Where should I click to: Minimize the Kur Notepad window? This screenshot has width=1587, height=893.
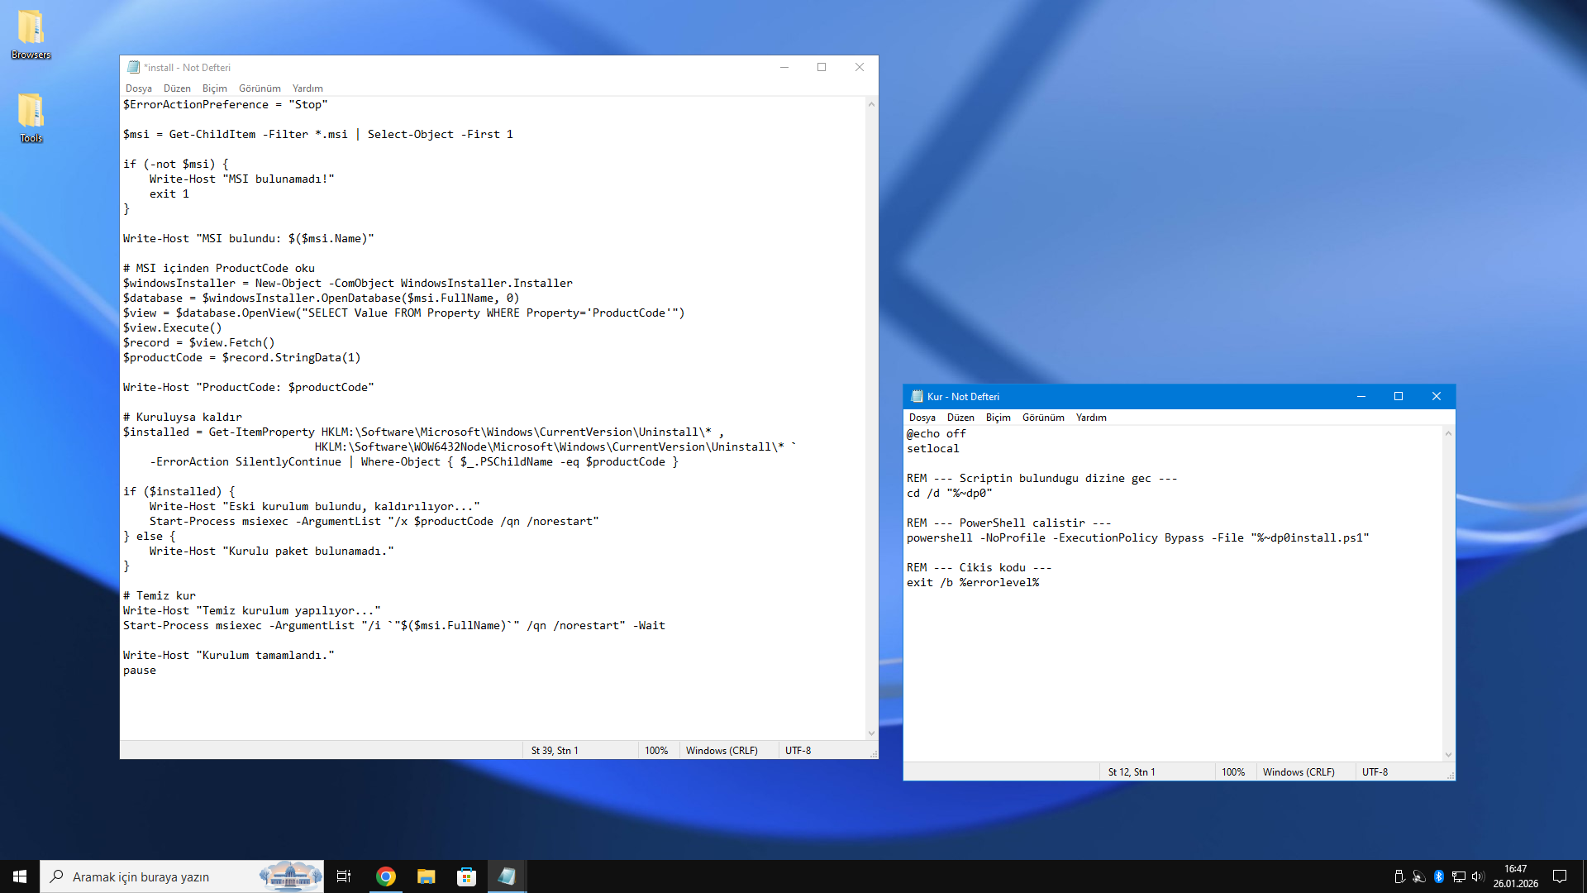pos(1361,396)
